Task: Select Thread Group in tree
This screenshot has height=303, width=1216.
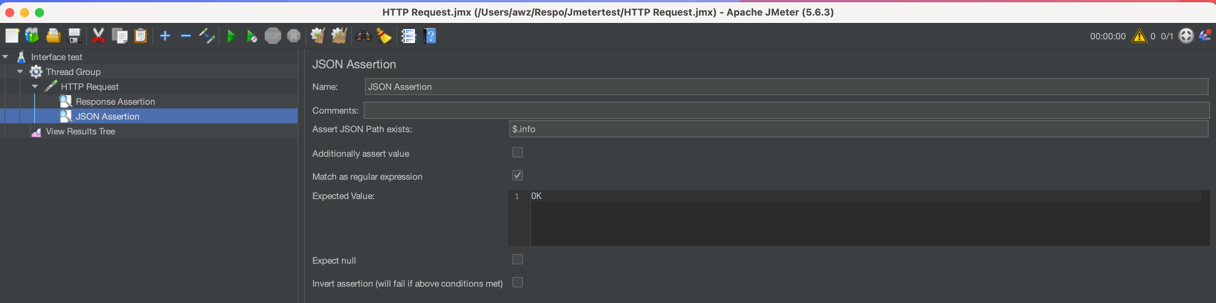Action: tap(73, 72)
